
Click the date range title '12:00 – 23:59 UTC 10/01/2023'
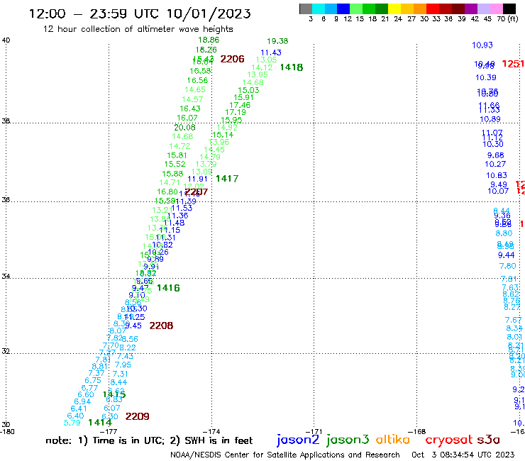click(140, 13)
